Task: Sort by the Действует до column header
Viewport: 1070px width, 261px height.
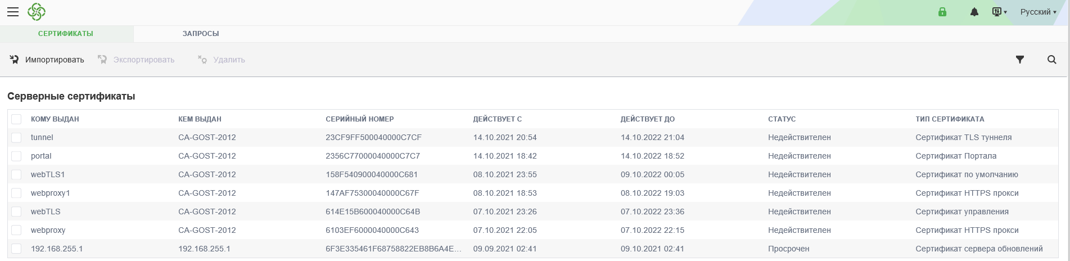Action: pyautogui.click(x=647, y=119)
